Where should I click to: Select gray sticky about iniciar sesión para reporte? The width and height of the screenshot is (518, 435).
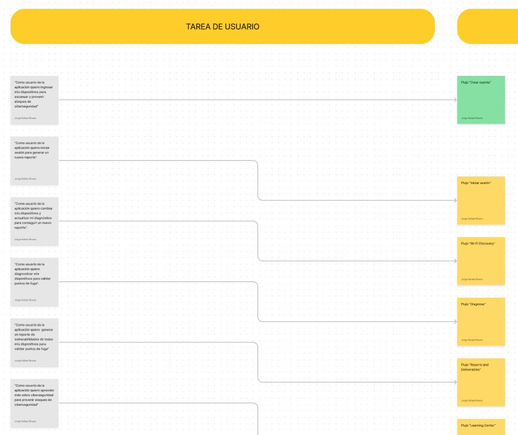point(35,161)
